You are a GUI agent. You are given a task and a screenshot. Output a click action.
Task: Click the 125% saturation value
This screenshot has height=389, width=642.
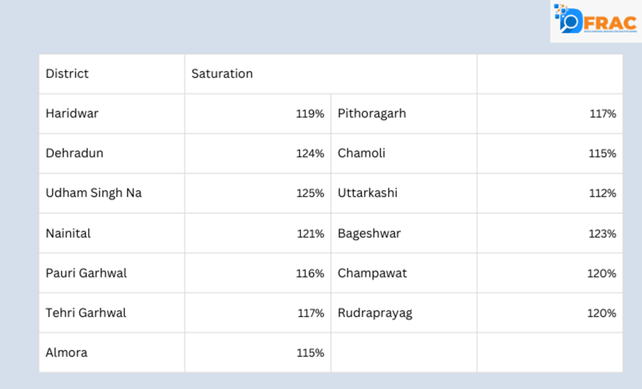click(310, 193)
